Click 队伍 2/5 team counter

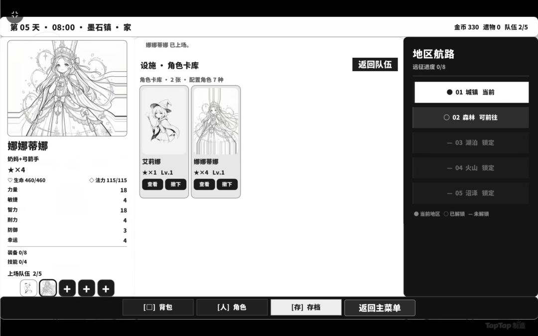tap(516, 27)
